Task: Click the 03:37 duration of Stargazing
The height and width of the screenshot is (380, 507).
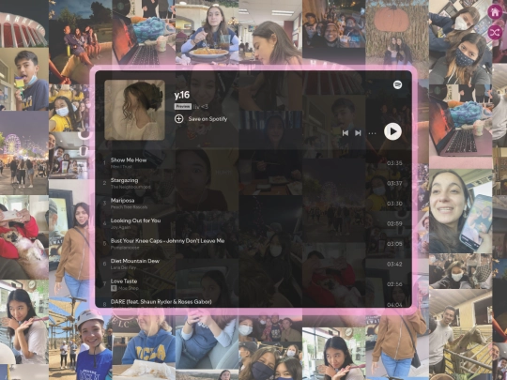Action: [394, 183]
